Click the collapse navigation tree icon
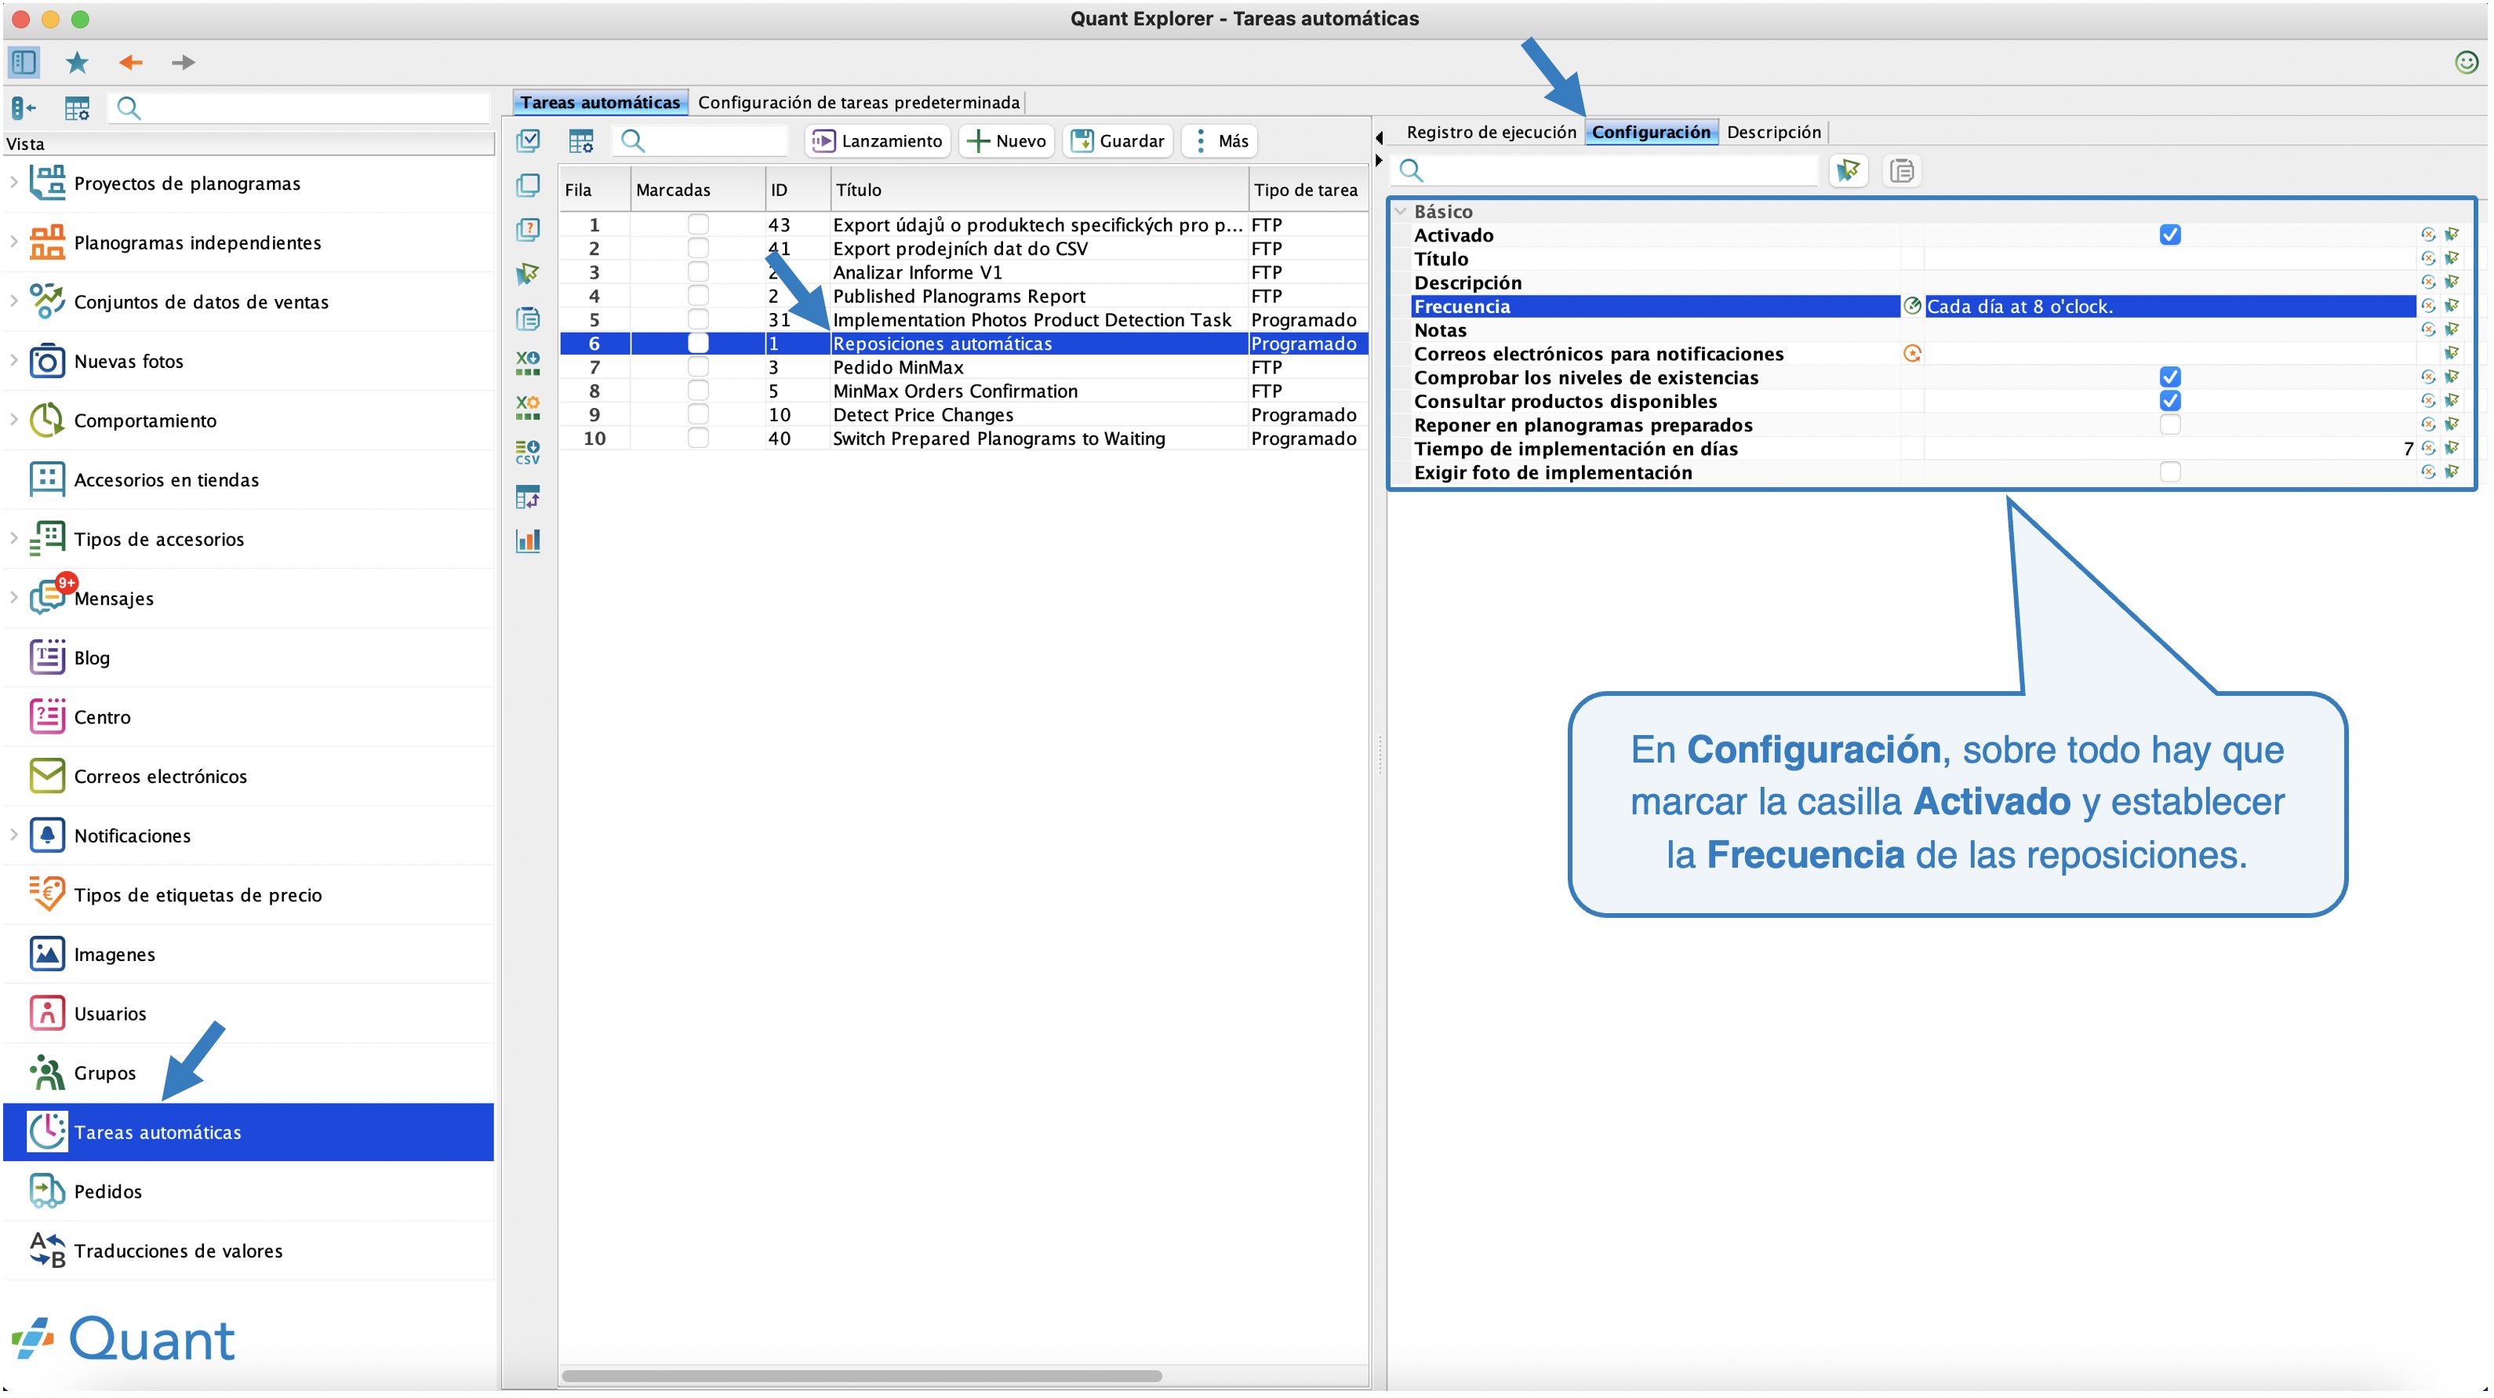The width and height of the screenshot is (2494, 1398). click(x=24, y=108)
